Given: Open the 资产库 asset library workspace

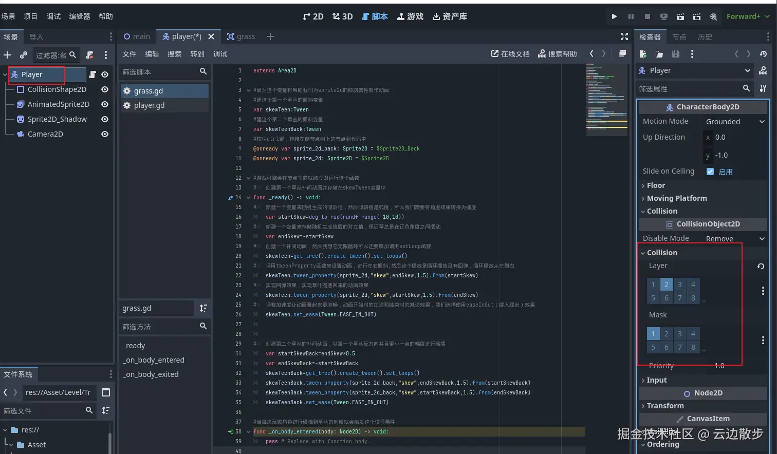Looking at the screenshot, I should [x=450, y=16].
